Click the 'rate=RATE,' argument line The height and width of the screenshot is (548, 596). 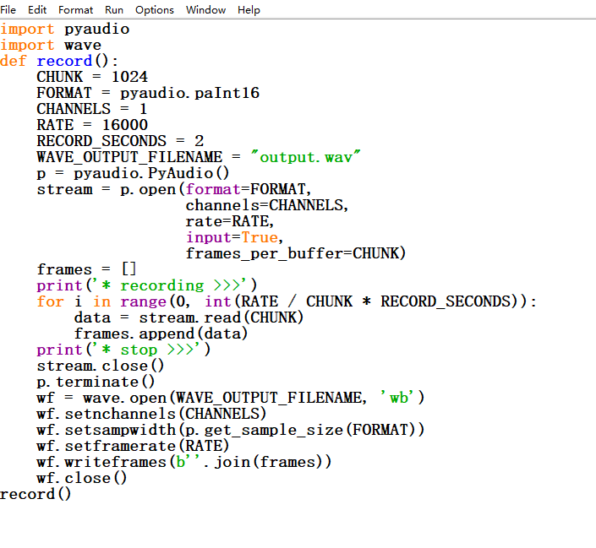tap(230, 221)
